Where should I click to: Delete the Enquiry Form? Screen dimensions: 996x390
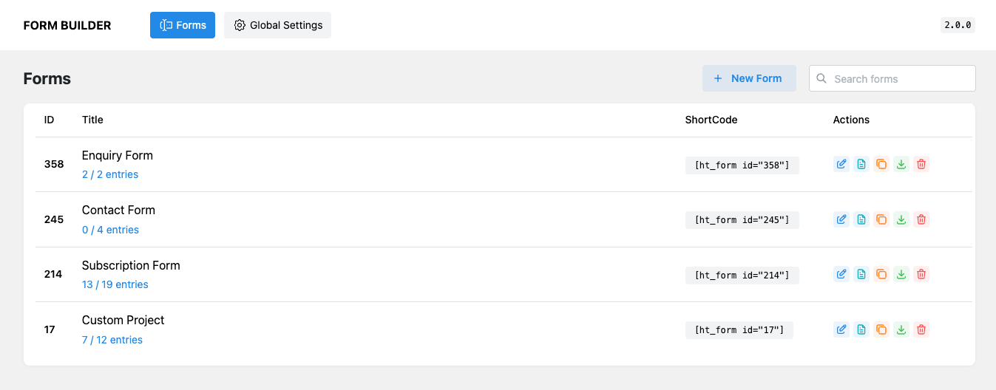(921, 164)
